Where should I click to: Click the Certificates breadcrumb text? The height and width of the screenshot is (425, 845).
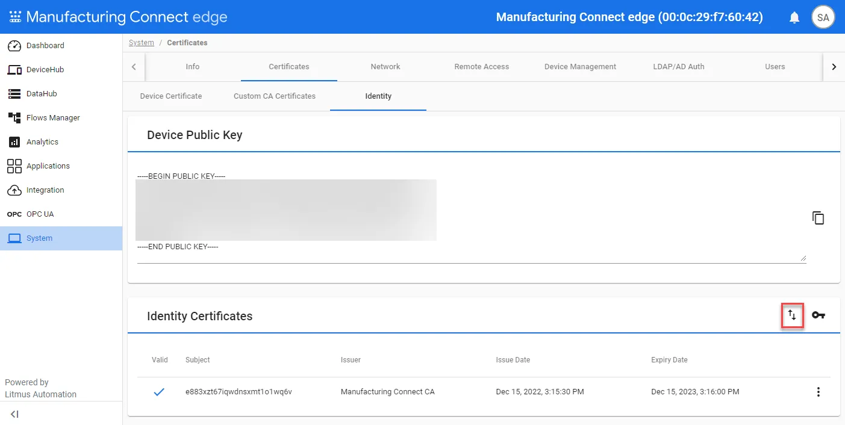(x=187, y=43)
